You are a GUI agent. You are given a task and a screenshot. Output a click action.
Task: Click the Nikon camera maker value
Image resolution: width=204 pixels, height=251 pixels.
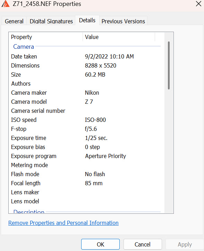point(92,93)
